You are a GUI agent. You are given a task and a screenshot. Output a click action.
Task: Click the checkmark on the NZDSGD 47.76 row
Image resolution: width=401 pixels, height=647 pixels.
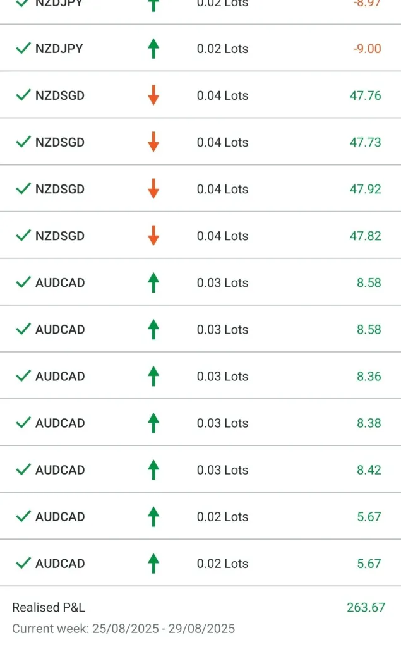click(23, 95)
